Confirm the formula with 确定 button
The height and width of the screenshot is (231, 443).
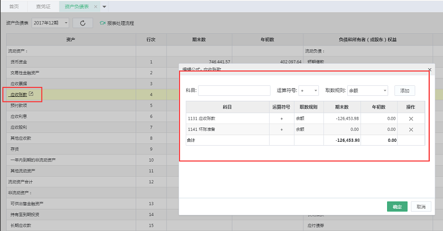click(396, 207)
